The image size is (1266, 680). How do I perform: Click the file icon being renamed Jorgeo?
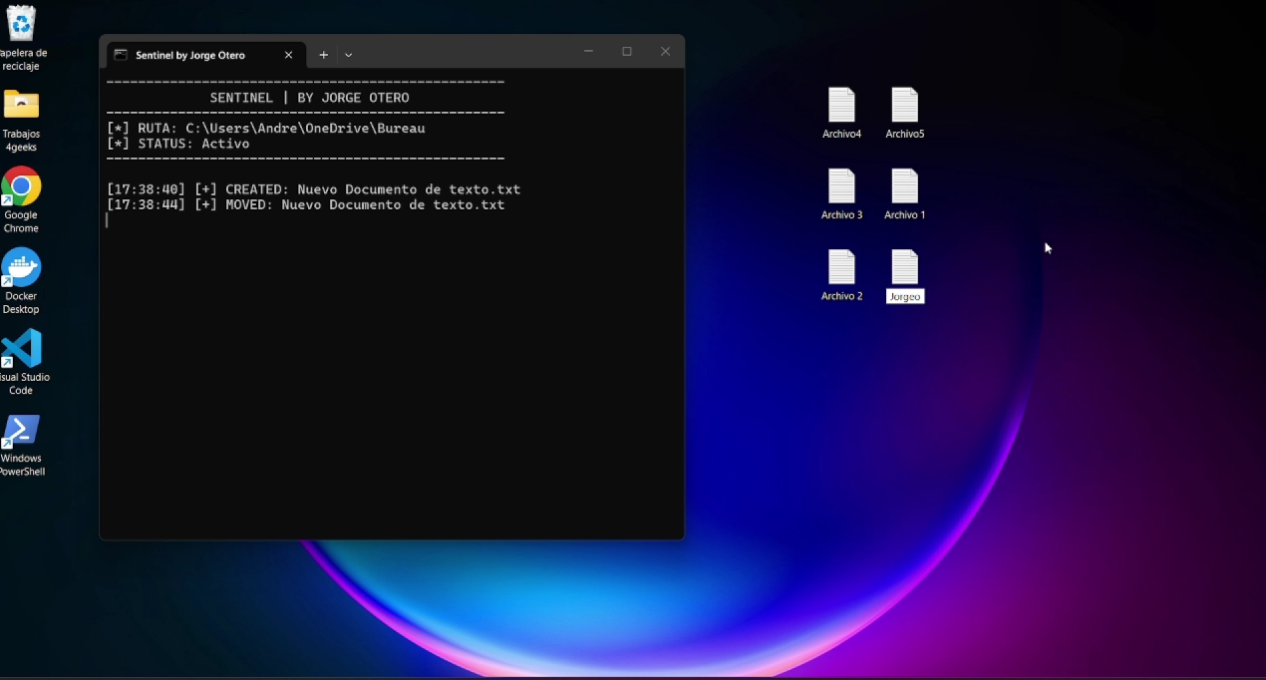(905, 267)
